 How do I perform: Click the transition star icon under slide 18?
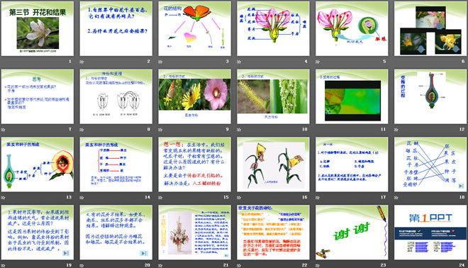coord(396,197)
